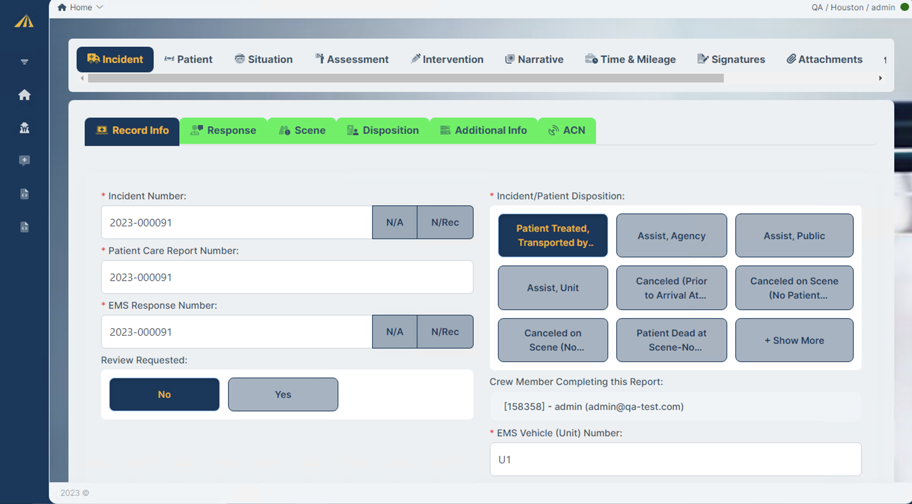Click the filter lines icon in sidebar
This screenshot has width=912, height=504.
pos(24,62)
